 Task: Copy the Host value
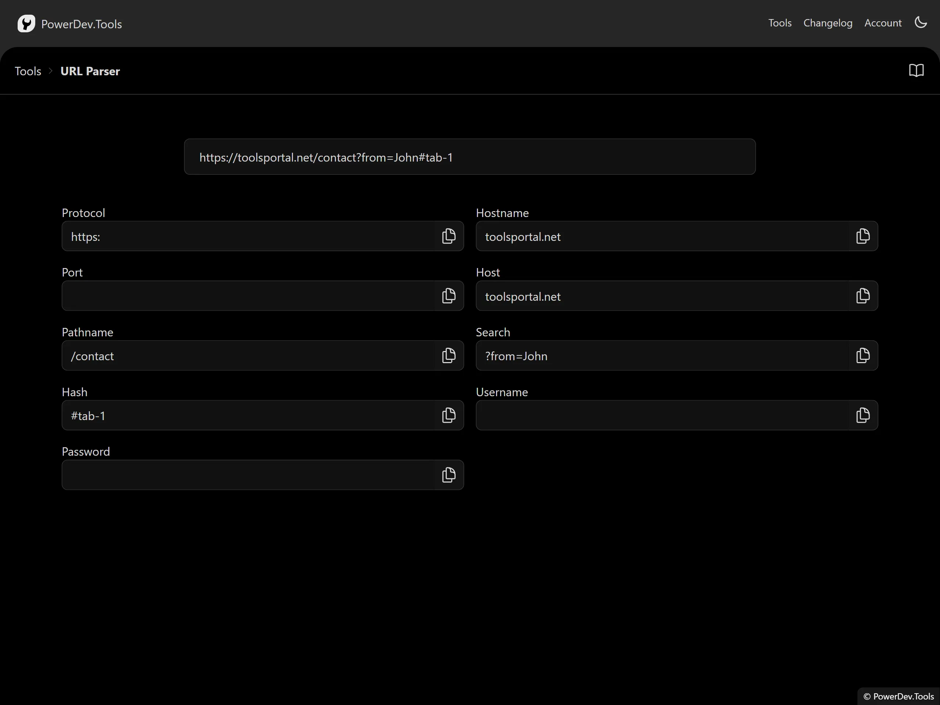(x=863, y=296)
